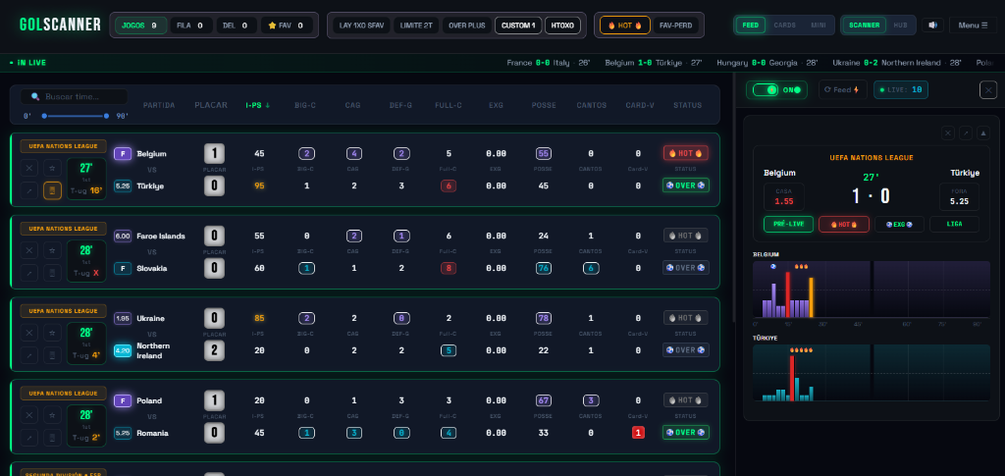1005x476 pixels.
Task: Open the JOGOS 9 tab
Action: pos(141,26)
